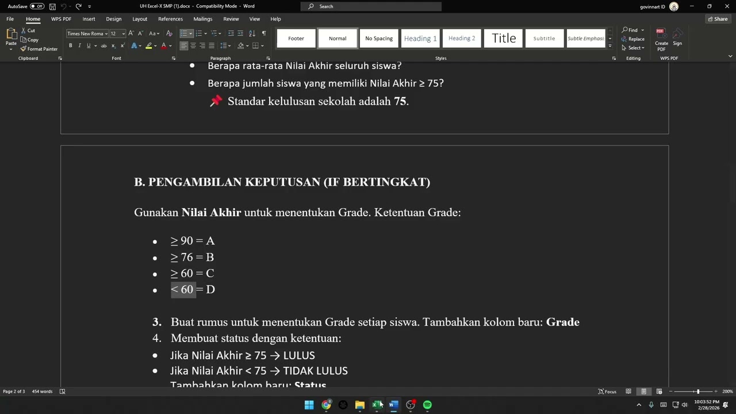
Task: Apply yellow text highlight color
Action: tap(149, 45)
